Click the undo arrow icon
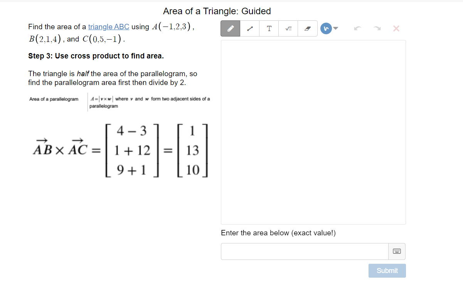 357,28
